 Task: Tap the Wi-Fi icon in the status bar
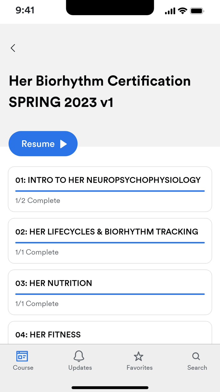tap(182, 10)
